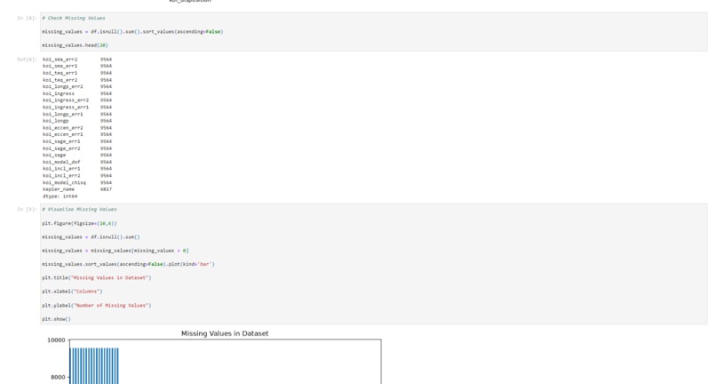Screen dimensions: 716x384
Task: Click the 'missing_values = df.isnull().sum()' line in cell 9
Action: [91, 236]
